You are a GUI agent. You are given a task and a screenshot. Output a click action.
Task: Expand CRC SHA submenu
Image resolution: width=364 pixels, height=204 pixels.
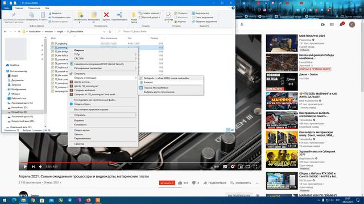(x=104, y=58)
